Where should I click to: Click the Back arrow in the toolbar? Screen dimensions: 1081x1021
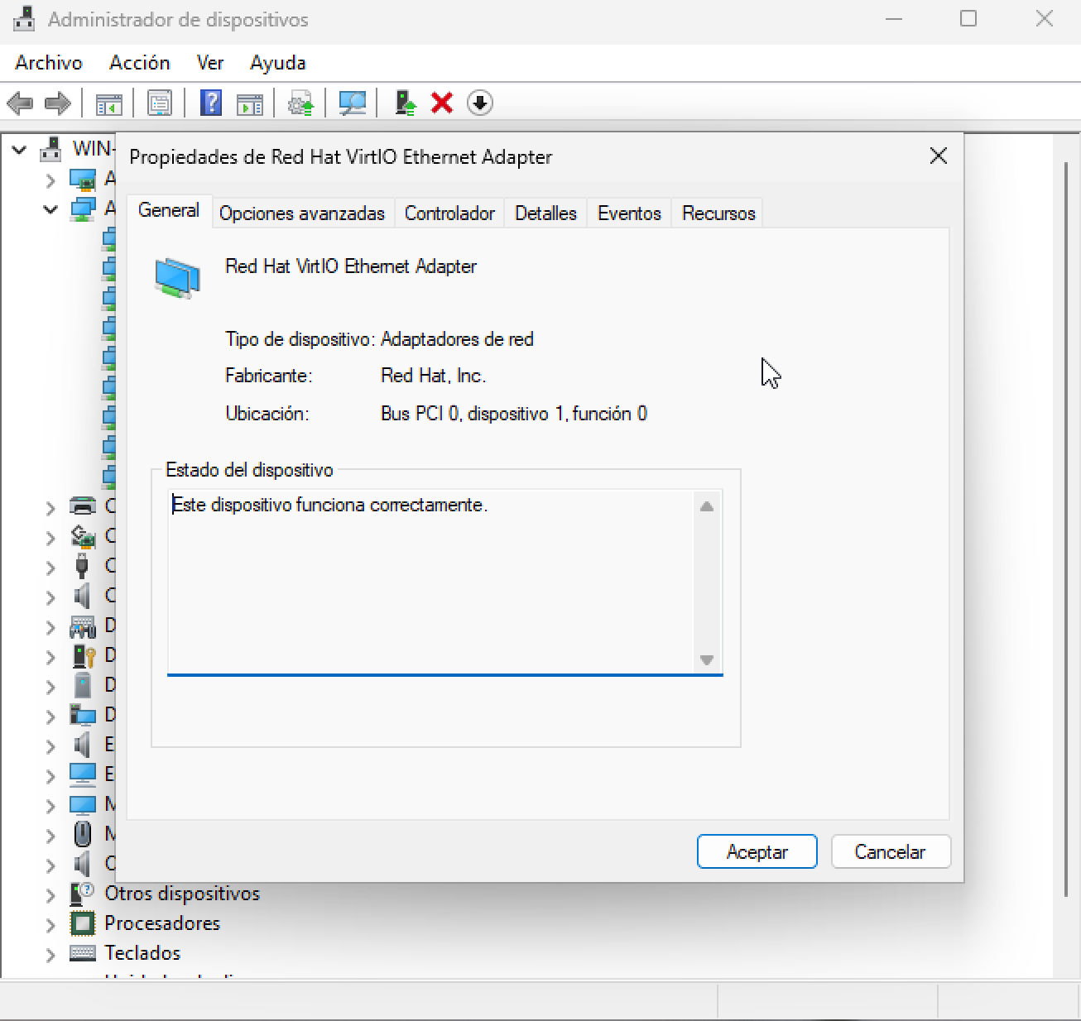(x=20, y=103)
